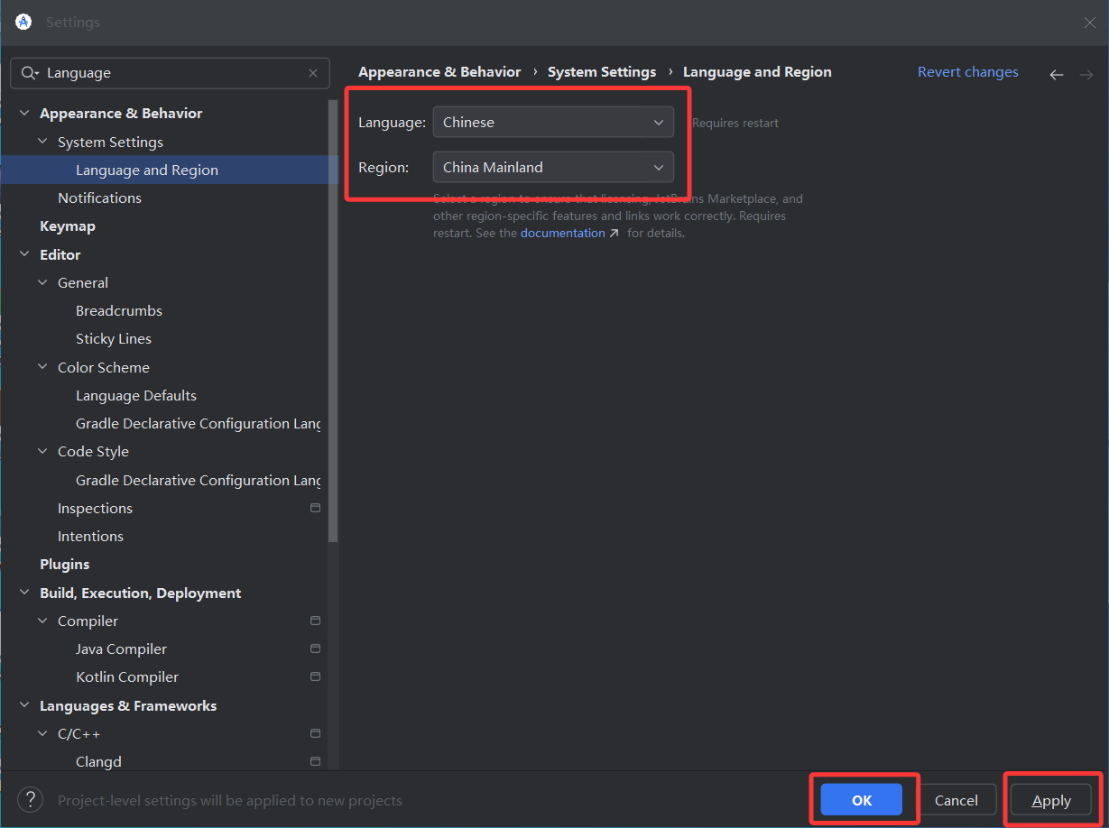Click the back navigation arrow

coord(1057,75)
